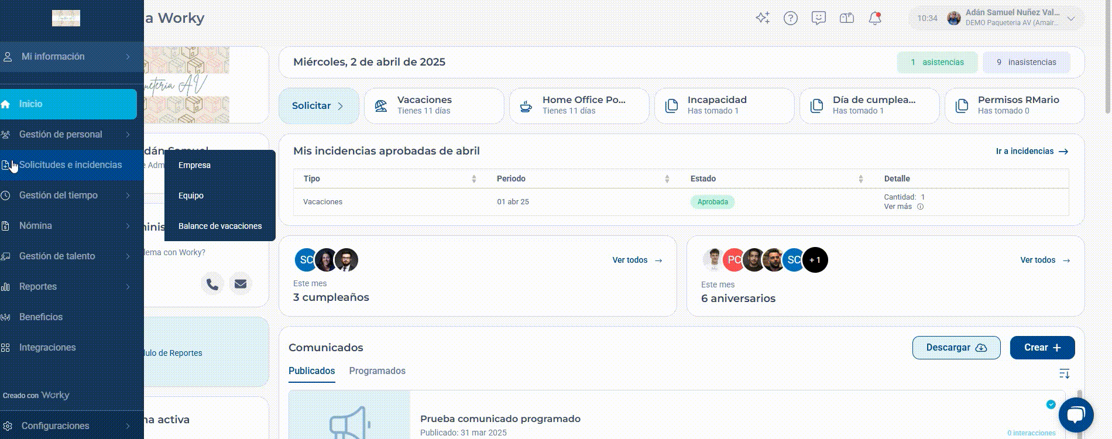Click the email envelope contact icon
The height and width of the screenshot is (439, 1112).
241,284
